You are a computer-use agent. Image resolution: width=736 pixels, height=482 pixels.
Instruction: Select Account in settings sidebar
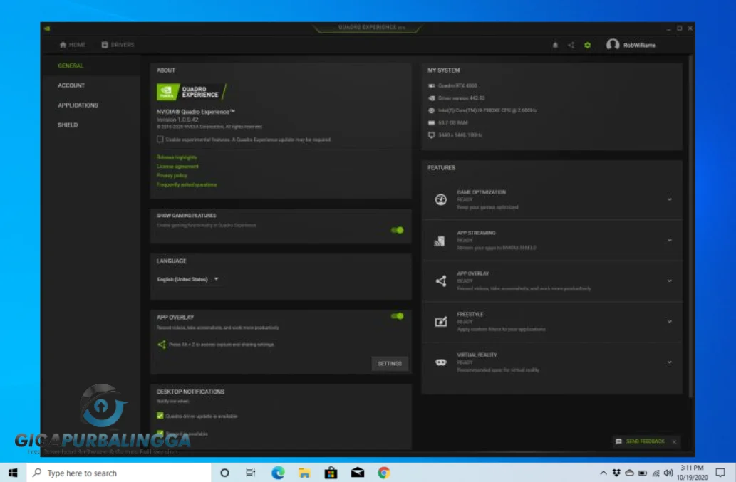tap(71, 85)
